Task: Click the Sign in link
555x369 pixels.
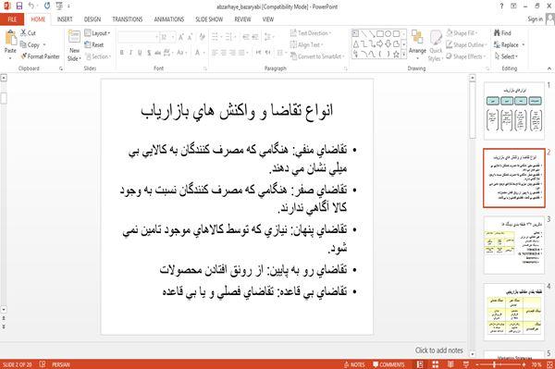Action: pos(535,19)
